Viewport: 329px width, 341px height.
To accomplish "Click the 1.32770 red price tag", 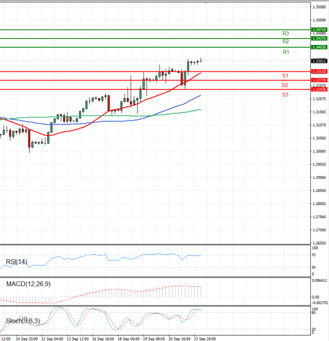I will (x=319, y=80).
